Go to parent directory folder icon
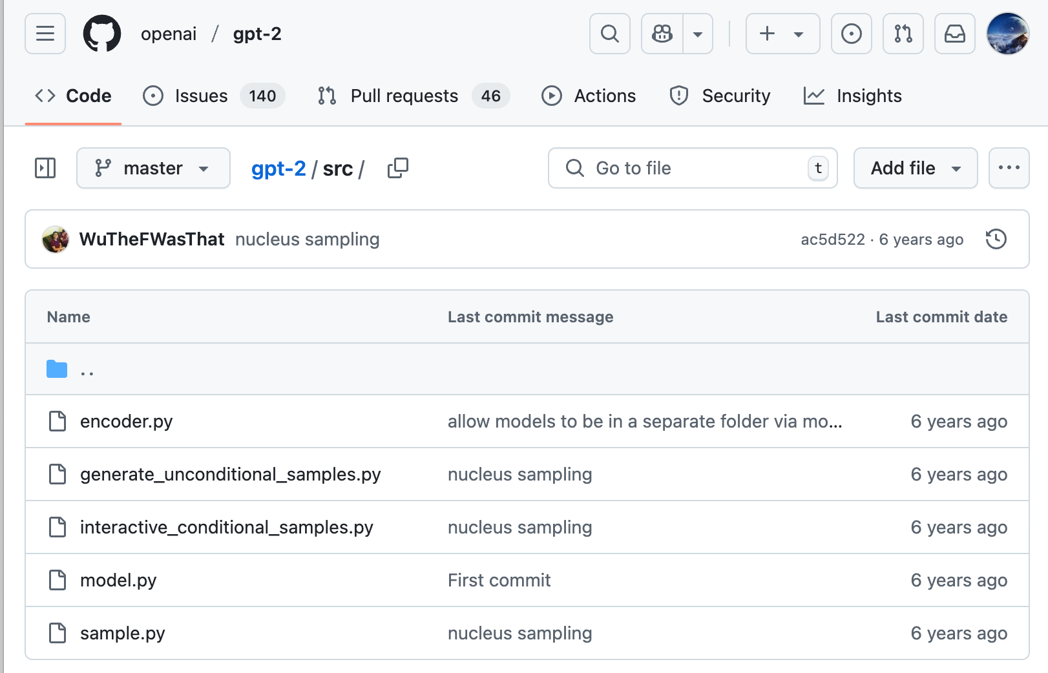Viewport: 1048px width, 673px height. pyautogui.click(x=57, y=369)
